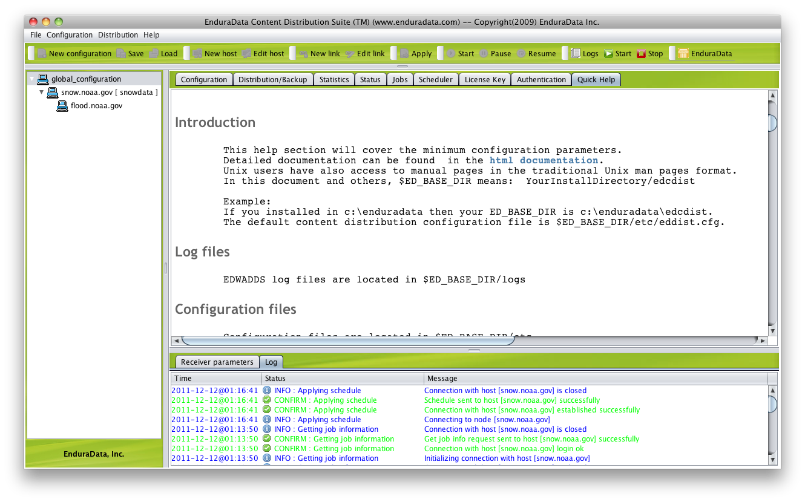Click the Apply toolbar icon
This screenshot has height=502, width=805.
pos(404,53)
